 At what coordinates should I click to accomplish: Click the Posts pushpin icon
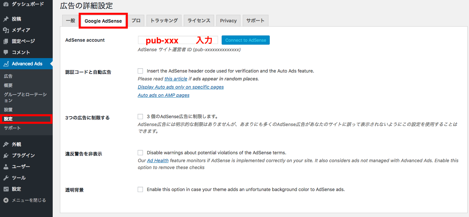pyautogui.click(x=6, y=19)
